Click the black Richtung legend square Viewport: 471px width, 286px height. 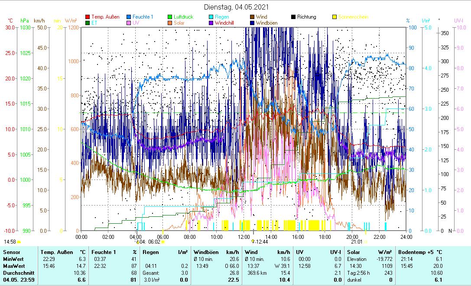tap(294, 17)
